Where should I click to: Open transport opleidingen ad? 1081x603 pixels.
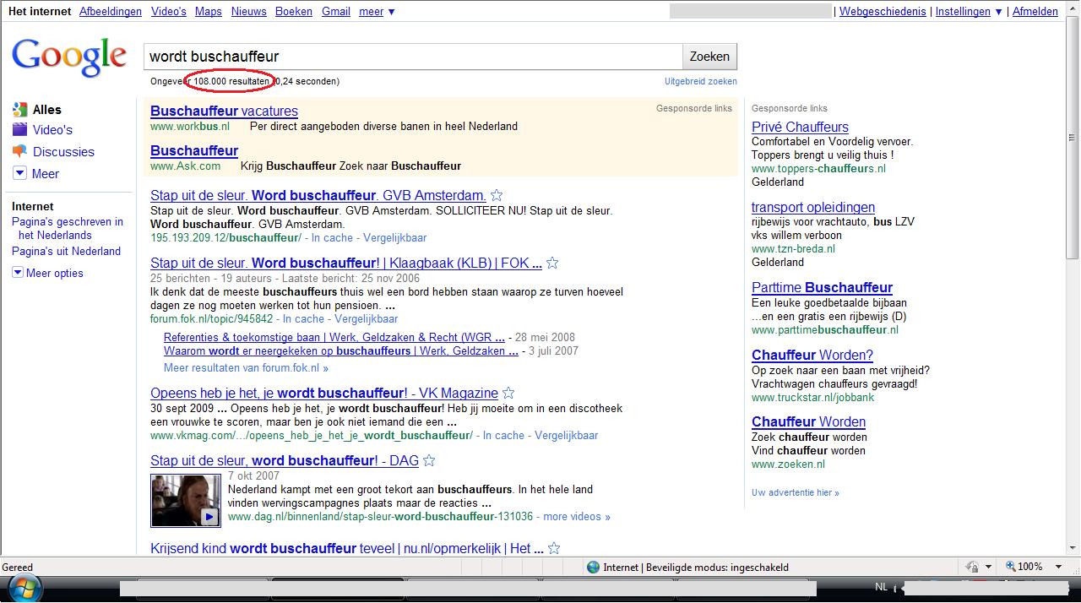pos(813,207)
